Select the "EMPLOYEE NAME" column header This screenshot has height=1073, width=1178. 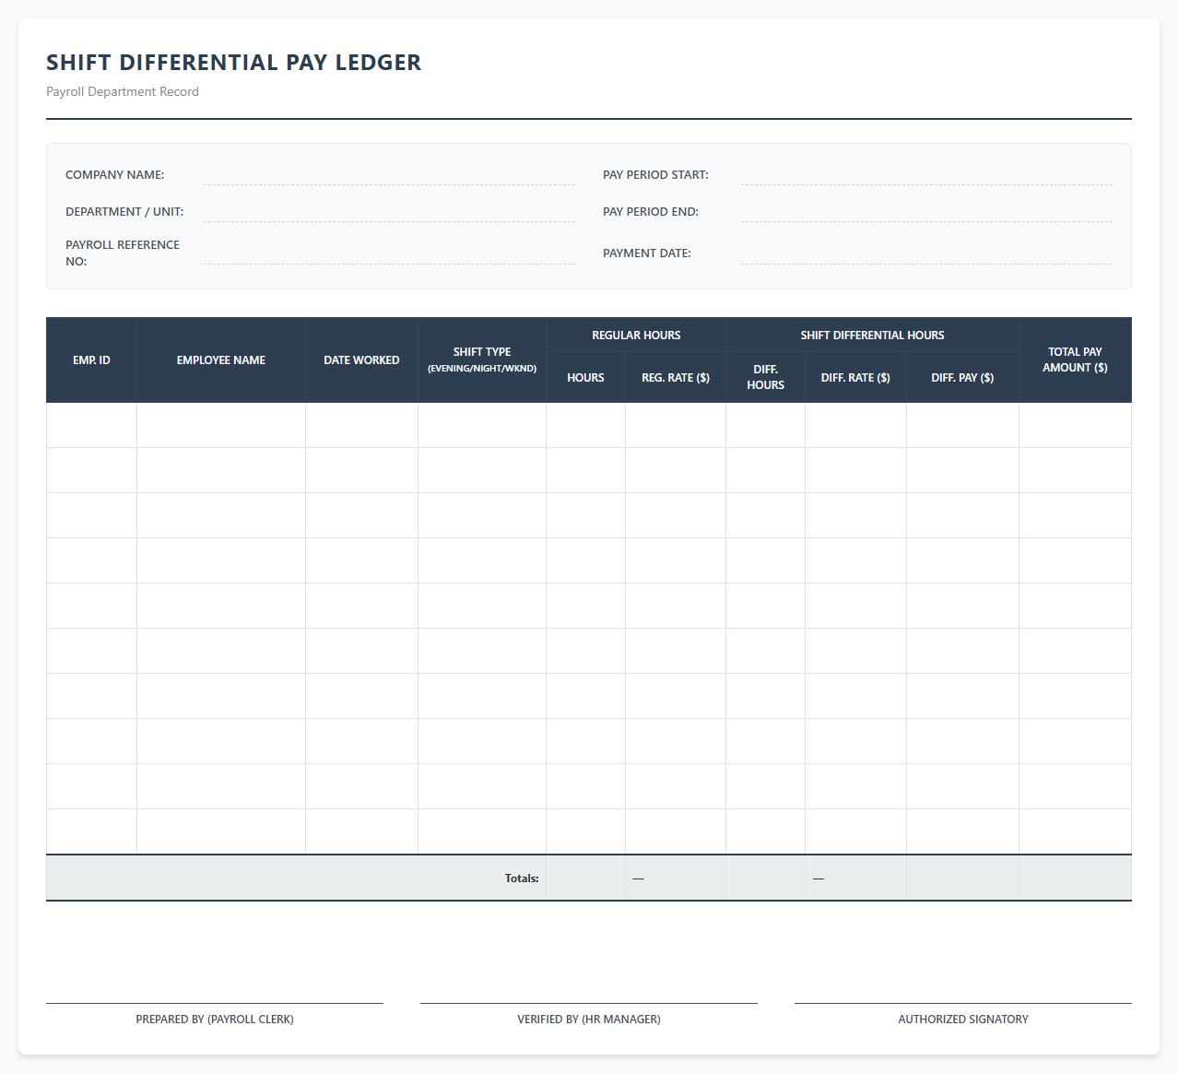[x=221, y=360]
